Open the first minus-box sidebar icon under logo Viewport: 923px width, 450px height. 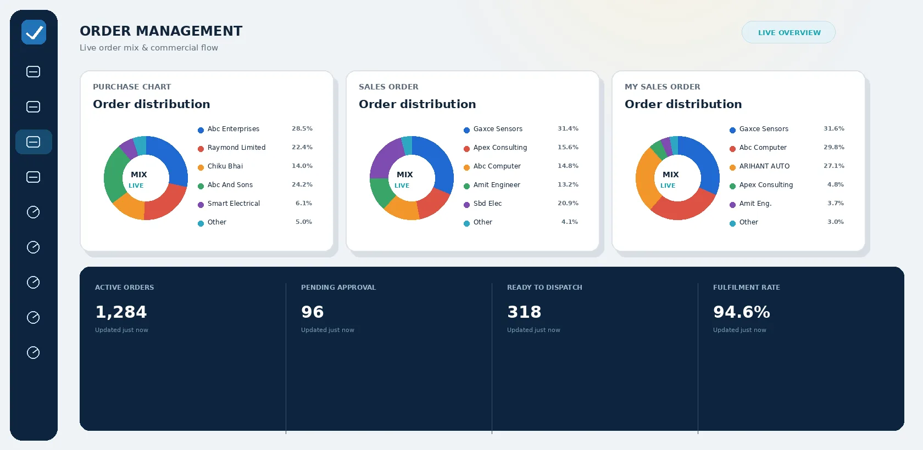(x=34, y=71)
